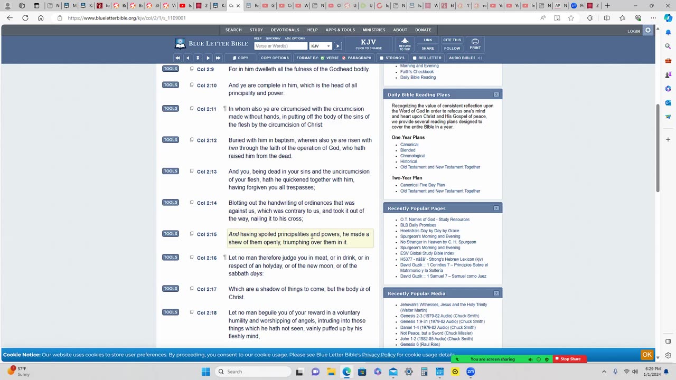This screenshot has width=676, height=380.
Task: Open Tools for Col 2:17
Action: 171,288
